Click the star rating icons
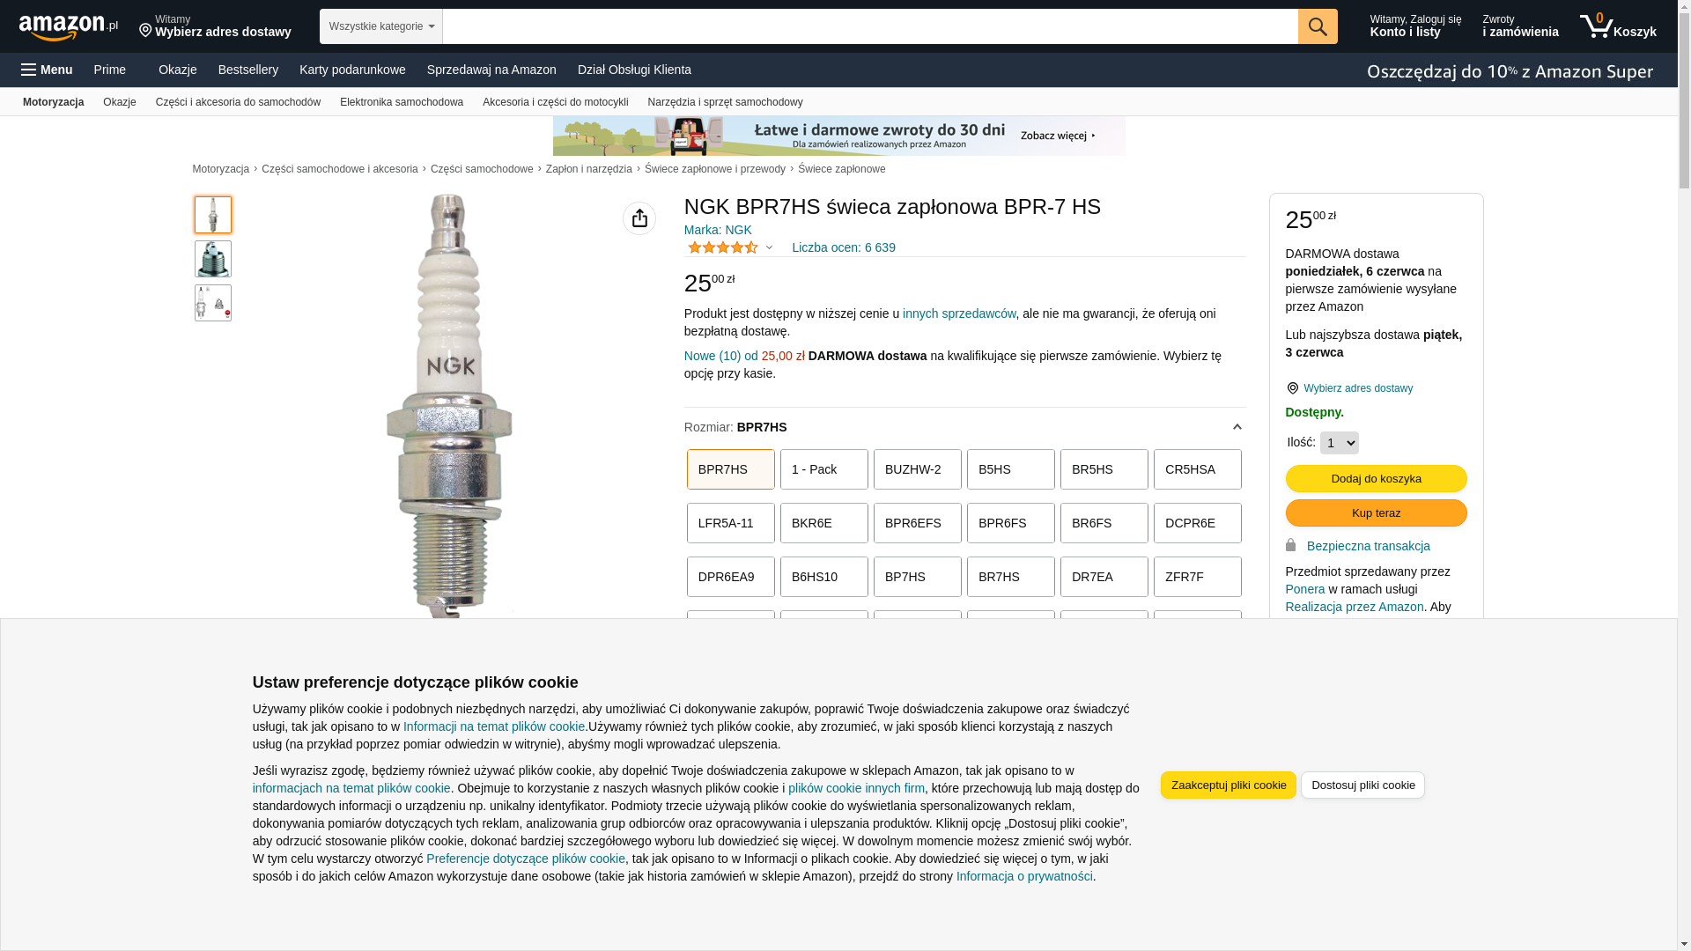Screen dimensions: 1691x951 click(722, 247)
